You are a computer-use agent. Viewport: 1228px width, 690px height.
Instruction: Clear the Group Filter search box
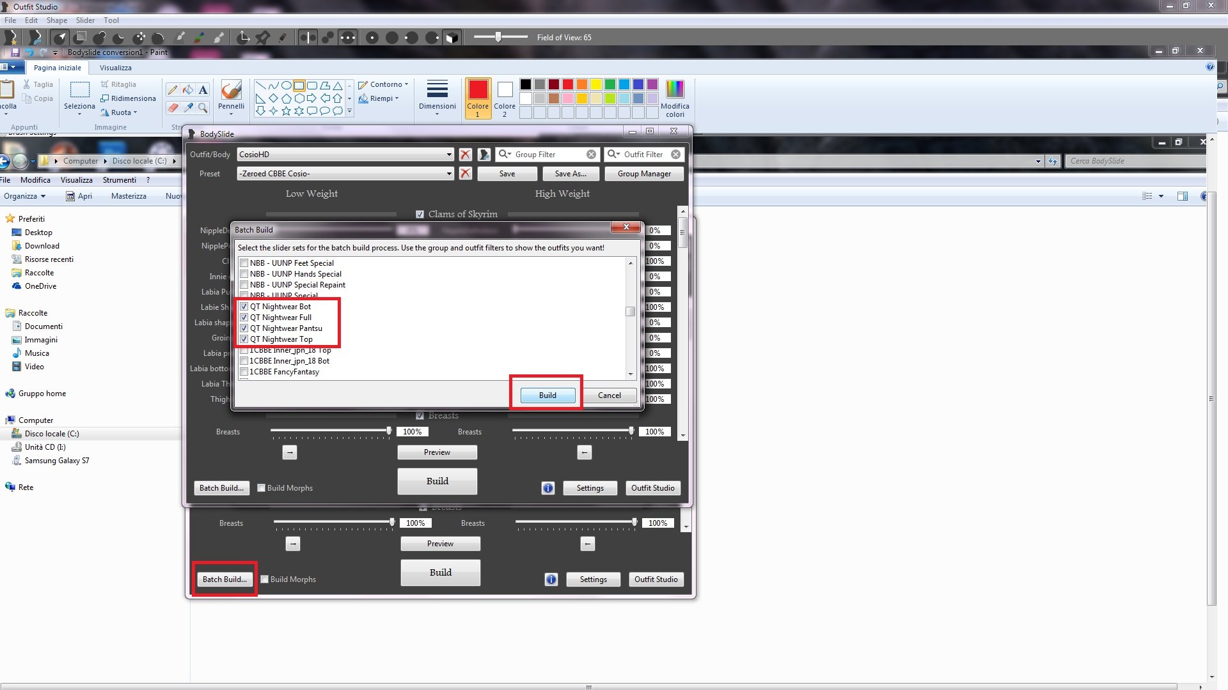pos(591,155)
